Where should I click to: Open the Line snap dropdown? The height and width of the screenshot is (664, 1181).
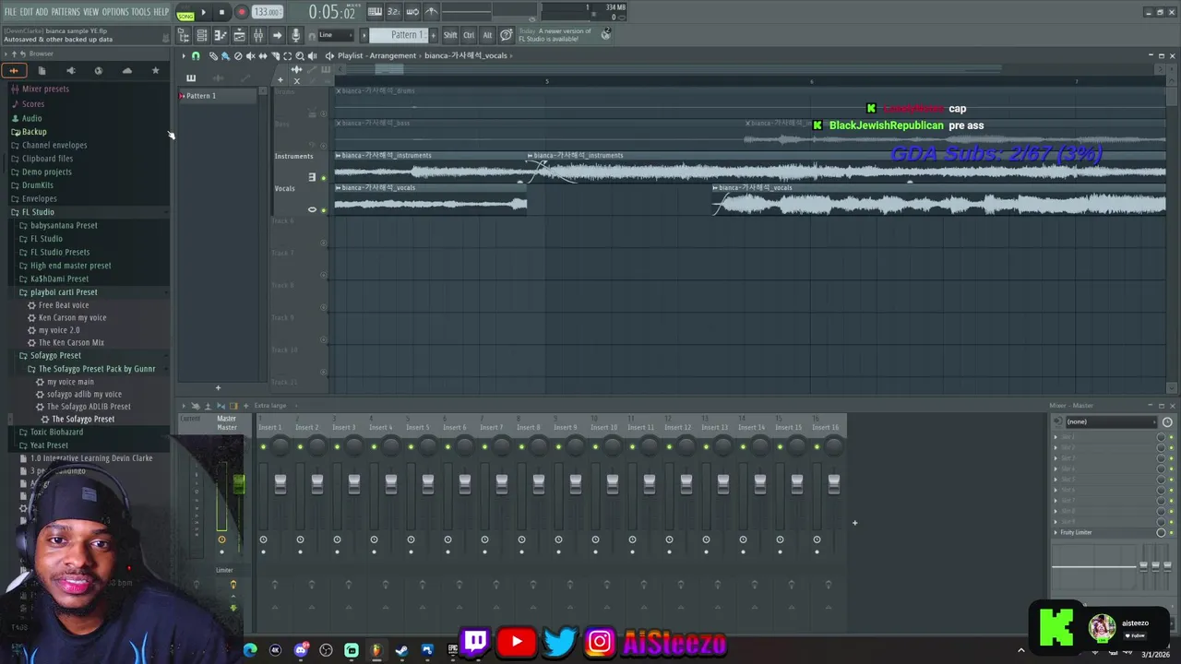[x=336, y=35]
